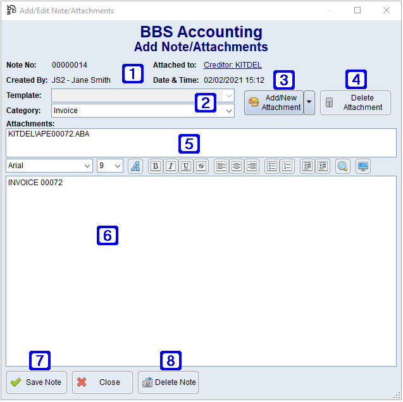Image resolution: width=403 pixels, height=402 pixels.
Task: Click date 02/02/2021 15:12
Action: coord(234,80)
